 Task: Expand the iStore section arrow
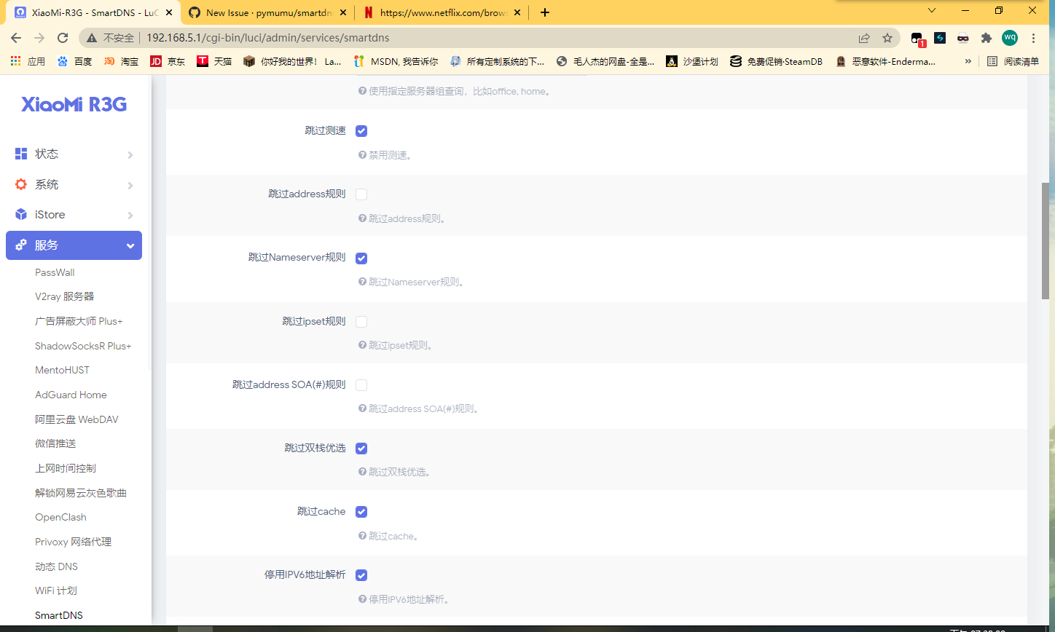pyautogui.click(x=130, y=214)
